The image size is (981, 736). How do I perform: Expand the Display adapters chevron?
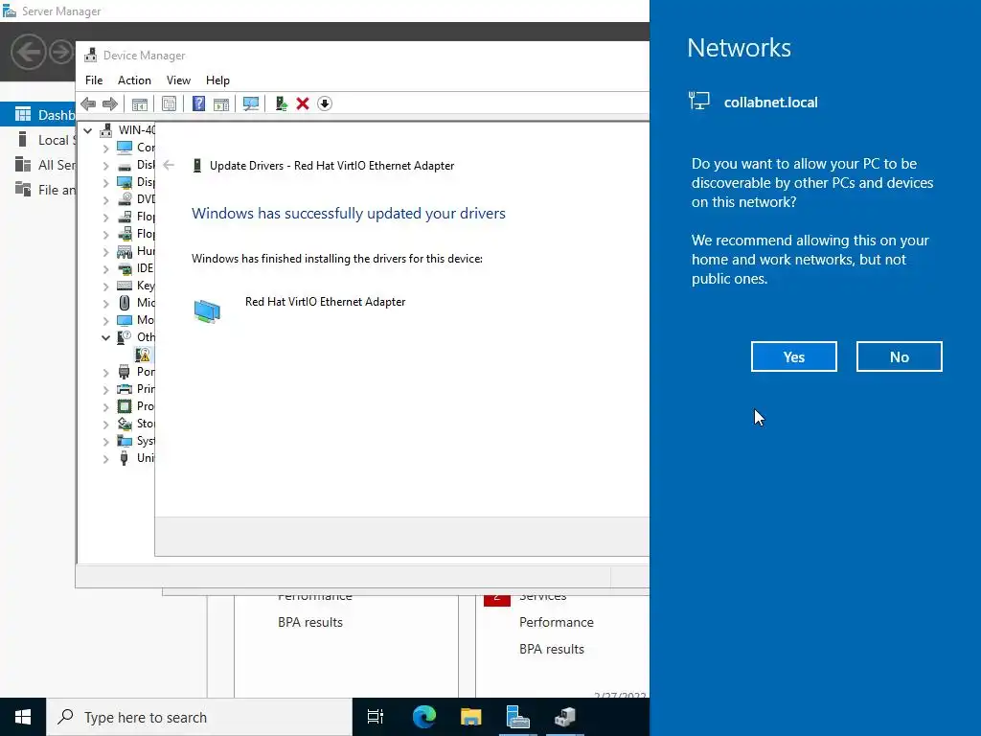[105, 183]
